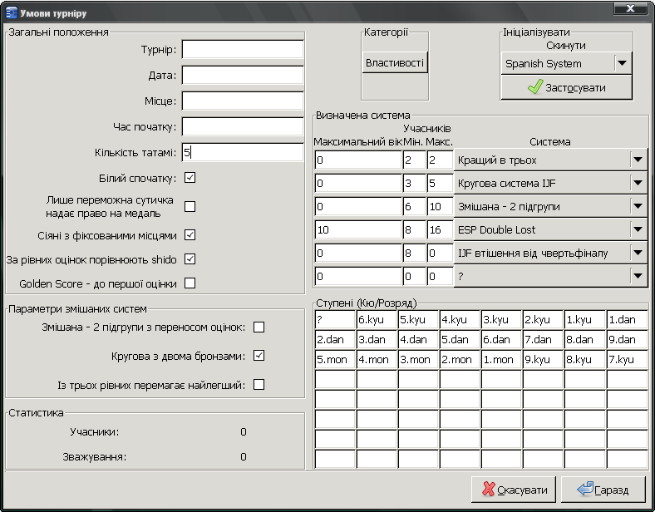Open the ESP Double Lost dropdown
This screenshot has width=655, height=512.
point(638,229)
